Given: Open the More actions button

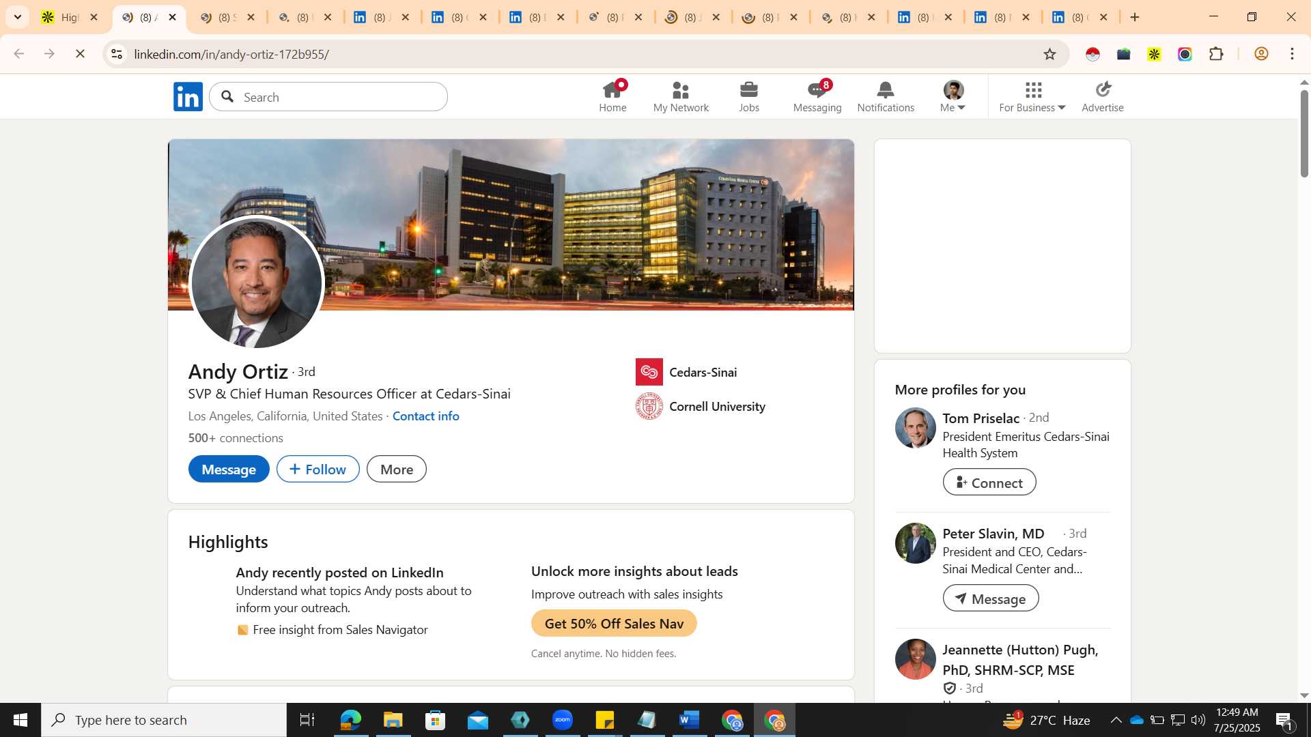Looking at the screenshot, I should (397, 469).
